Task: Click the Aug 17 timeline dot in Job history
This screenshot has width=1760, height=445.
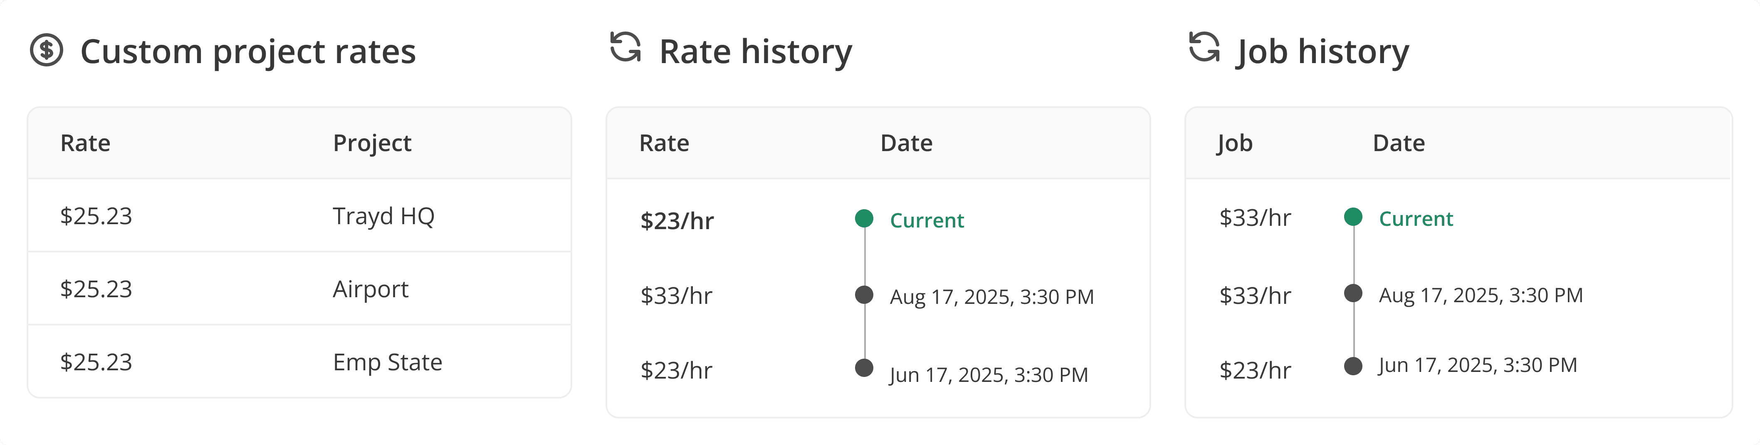Action: click(1353, 293)
